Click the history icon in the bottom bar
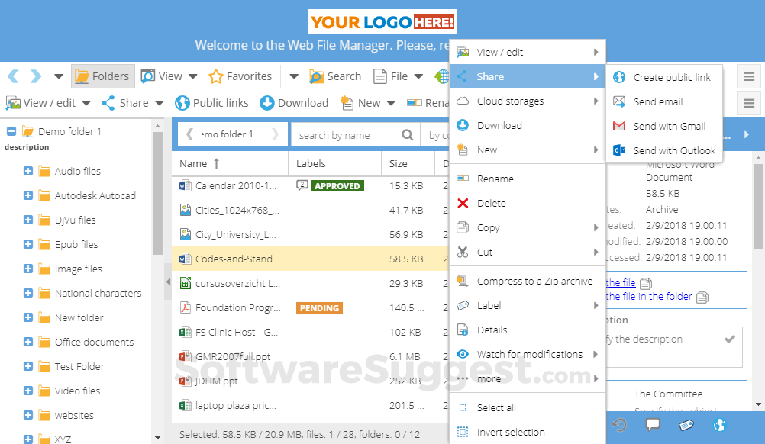This screenshot has height=444, width=765. (x=620, y=426)
